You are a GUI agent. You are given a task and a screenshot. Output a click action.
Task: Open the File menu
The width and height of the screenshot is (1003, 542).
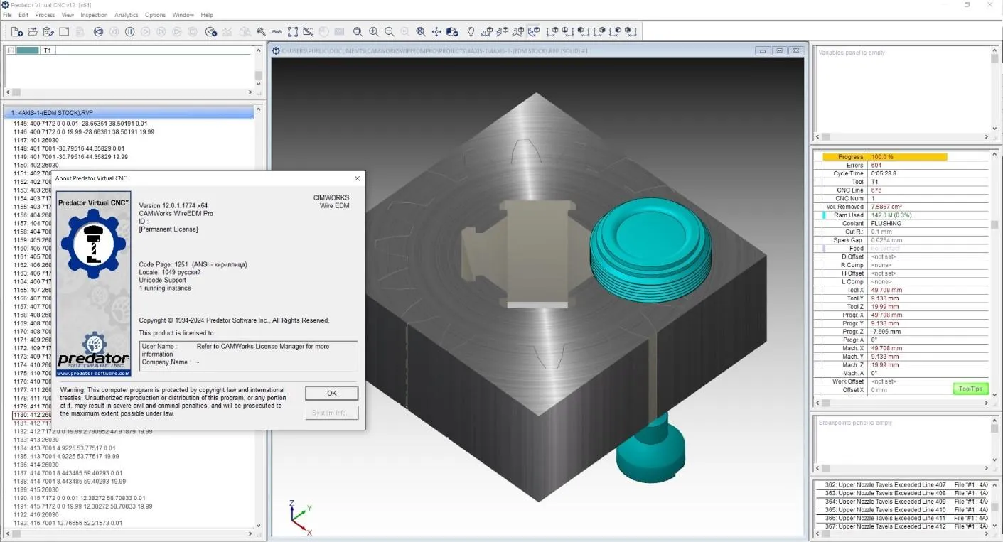pyautogui.click(x=7, y=15)
